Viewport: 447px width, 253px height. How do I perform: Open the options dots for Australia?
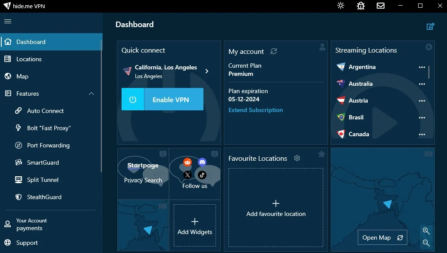[422, 84]
